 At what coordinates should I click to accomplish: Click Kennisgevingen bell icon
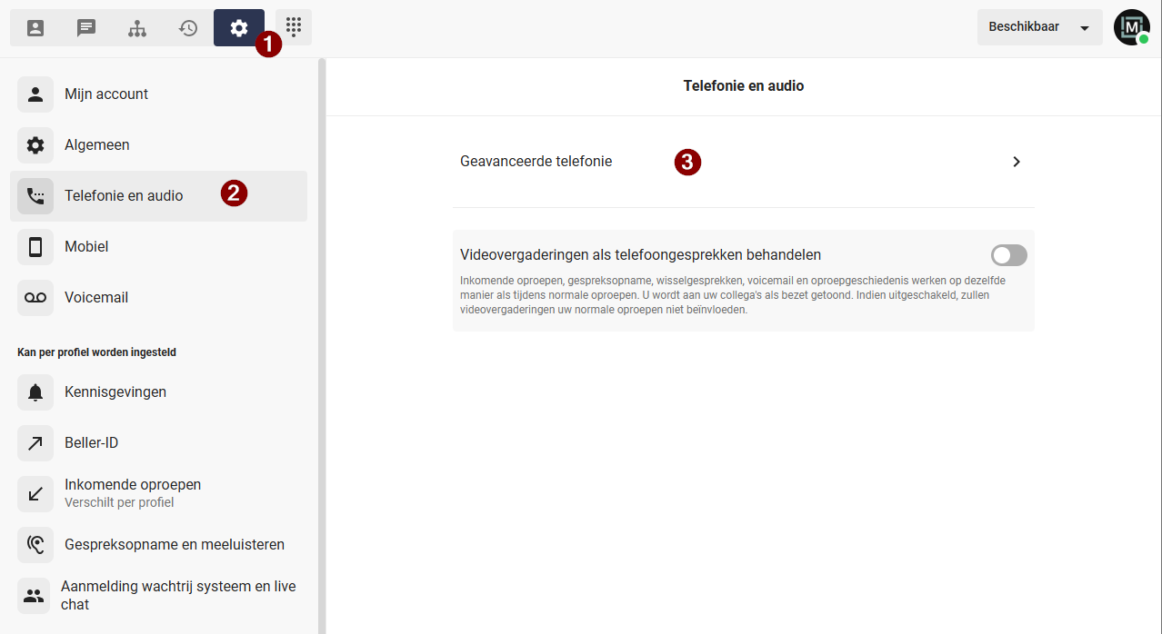coord(35,392)
